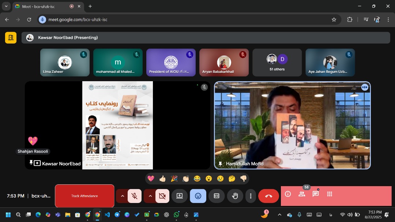Click the Present now screen share icon
Image resolution: width=395 pixels, height=222 pixels.
pyautogui.click(x=180, y=196)
